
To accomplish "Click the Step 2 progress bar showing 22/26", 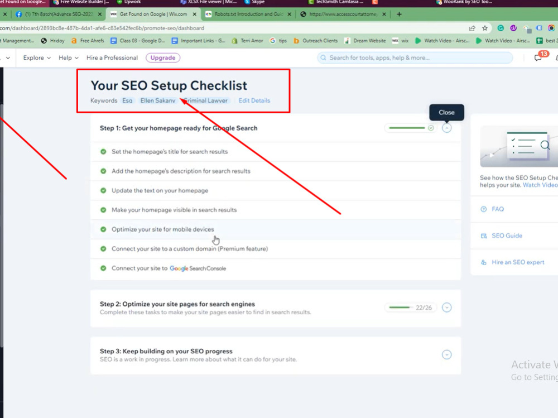I will click(411, 308).
